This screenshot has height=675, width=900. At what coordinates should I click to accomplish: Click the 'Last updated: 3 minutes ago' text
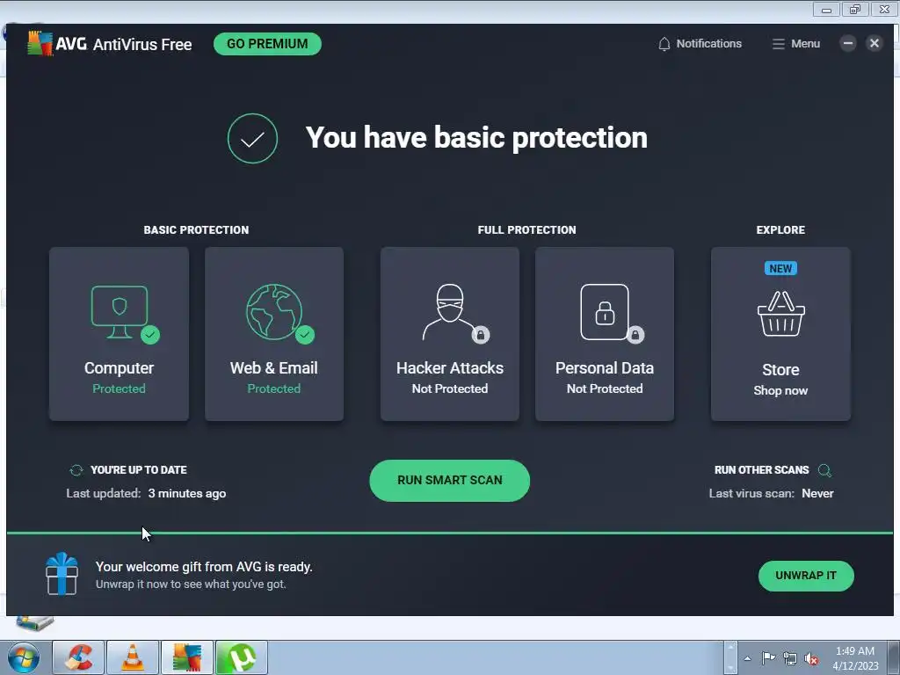click(x=147, y=494)
